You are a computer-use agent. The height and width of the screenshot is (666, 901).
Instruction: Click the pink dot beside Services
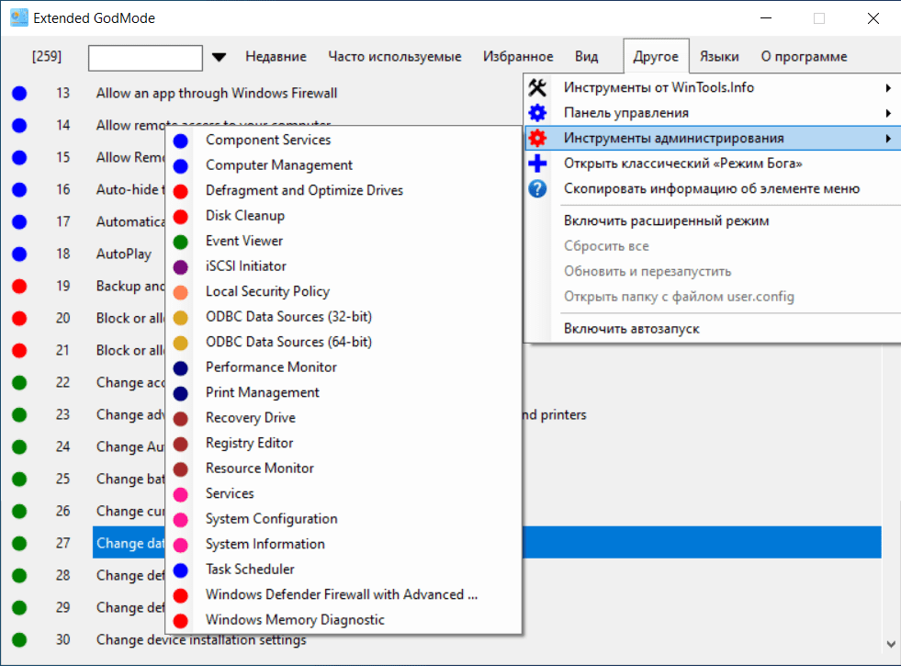[180, 494]
